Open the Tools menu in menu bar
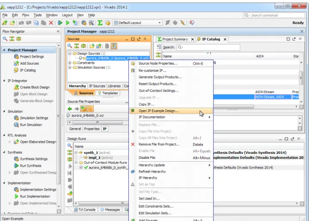Viewport: 310px width, 221px height. click(37, 15)
